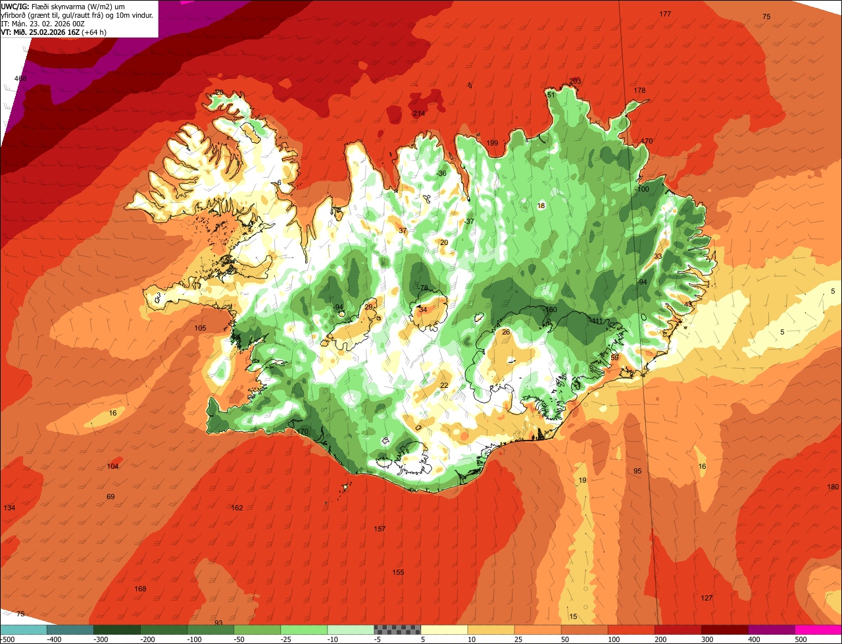This screenshot has width=842, height=644.
Task: Select the pale yellow swatch between 5 and 10
Action: [x=444, y=630]
